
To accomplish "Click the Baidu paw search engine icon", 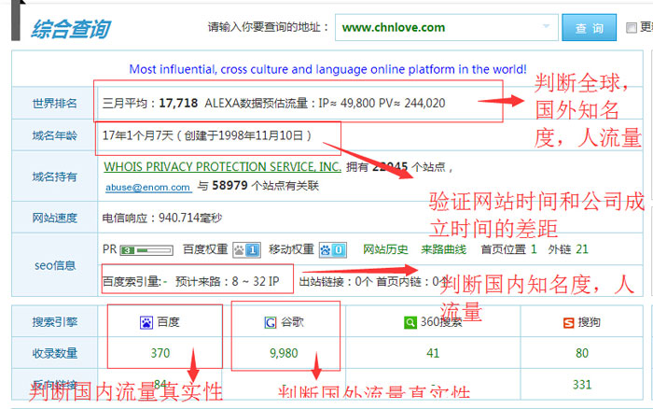I will [146, 322].
